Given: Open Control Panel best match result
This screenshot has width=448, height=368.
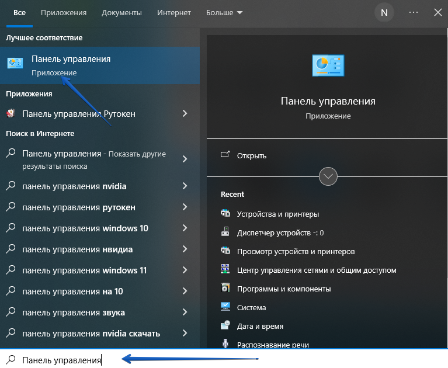Looking at the screenshot, I should 99,65.
